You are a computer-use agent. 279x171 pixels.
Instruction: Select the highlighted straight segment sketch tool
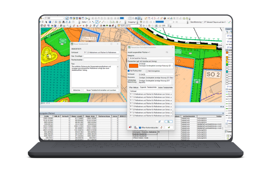(97, 22)
